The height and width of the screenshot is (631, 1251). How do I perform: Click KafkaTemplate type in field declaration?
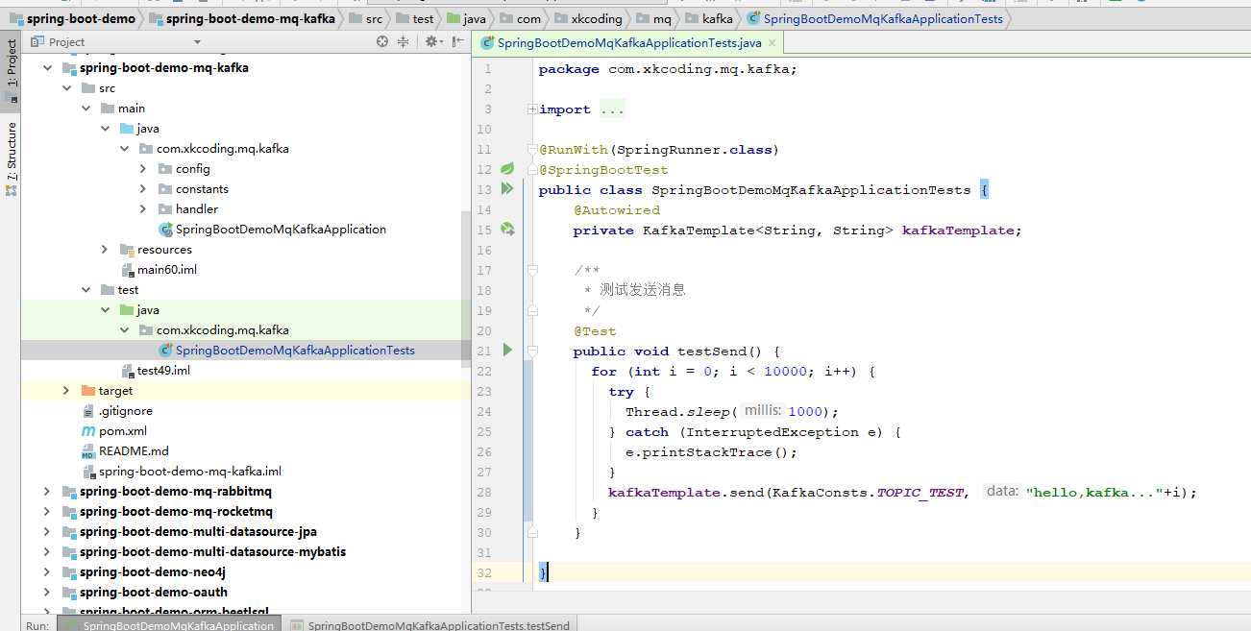699,231
